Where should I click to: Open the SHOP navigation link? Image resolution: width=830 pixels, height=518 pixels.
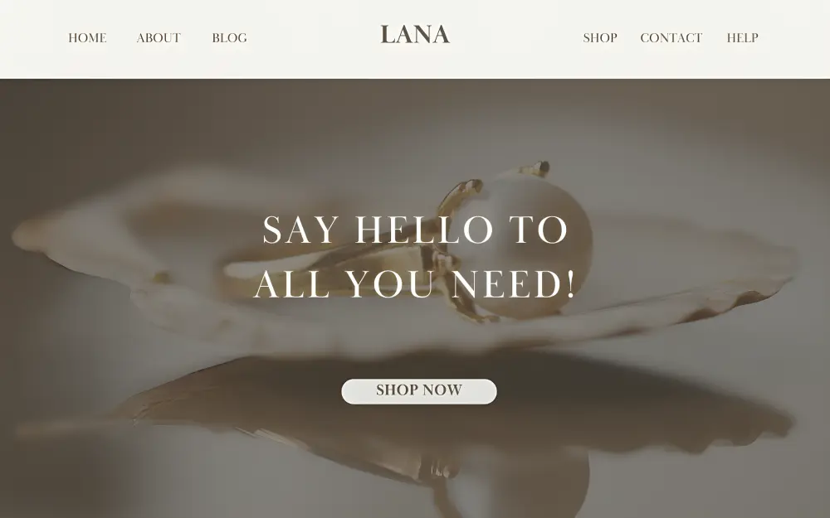point(600,38)
